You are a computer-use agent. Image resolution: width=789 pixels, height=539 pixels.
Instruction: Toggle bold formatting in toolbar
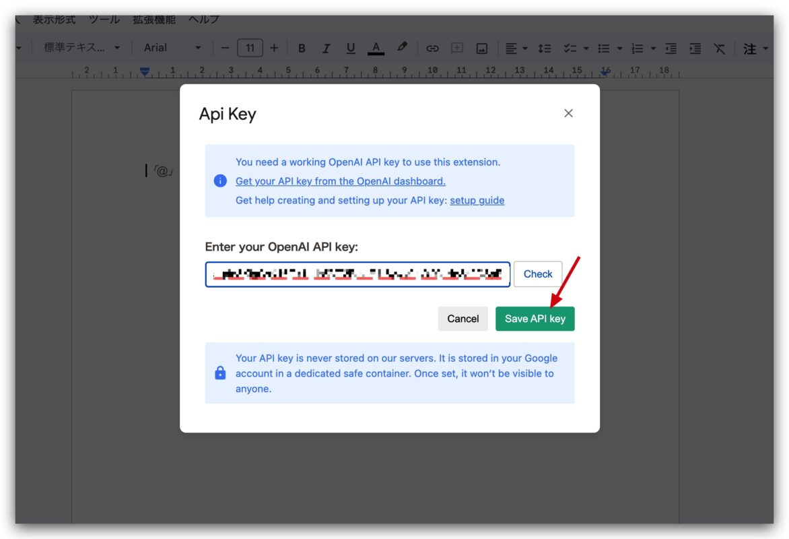302,49
